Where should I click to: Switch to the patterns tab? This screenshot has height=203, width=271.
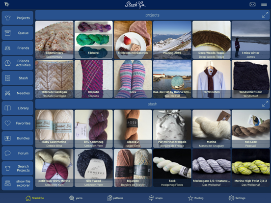pos(115,198)
